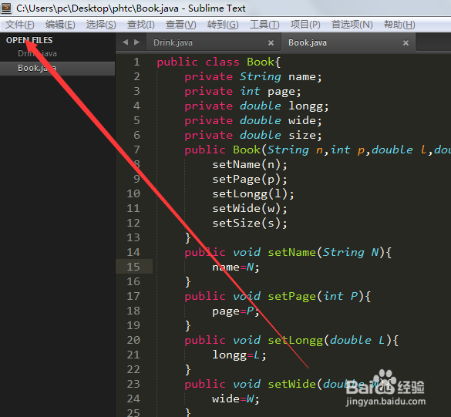This screenshot has width=451, height=417.
Task: Click the 'page=P;' line
Action: pos(236,311)
